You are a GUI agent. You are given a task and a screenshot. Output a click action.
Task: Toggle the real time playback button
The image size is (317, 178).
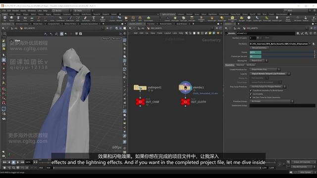click(x=5, y=168)
